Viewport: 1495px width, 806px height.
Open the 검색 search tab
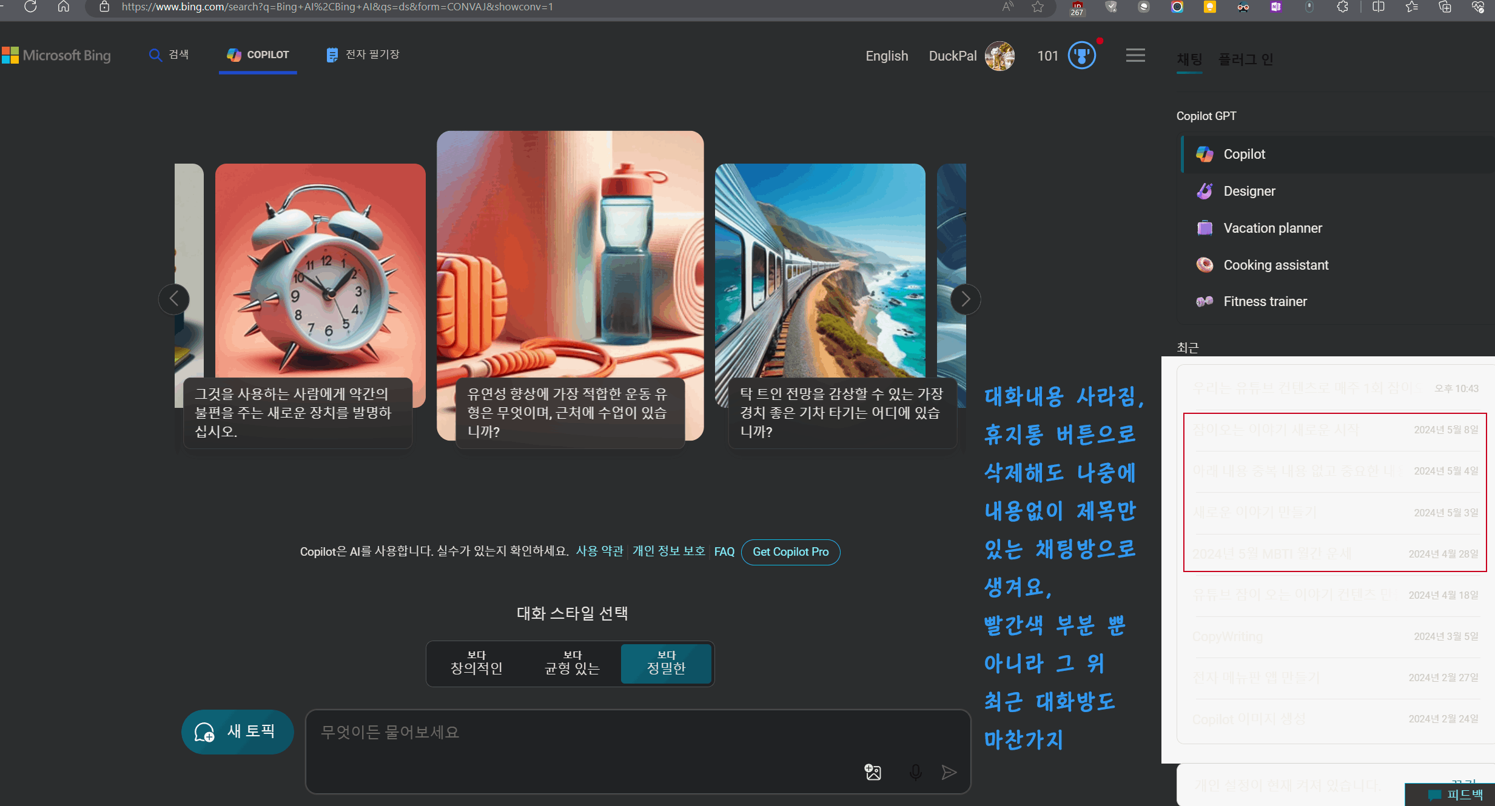(x=169, y=55)
